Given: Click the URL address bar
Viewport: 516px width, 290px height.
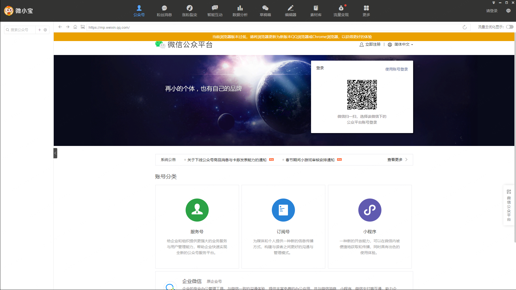Looking at the screenshot, I should pyautogui.click(x=274, y=27).
